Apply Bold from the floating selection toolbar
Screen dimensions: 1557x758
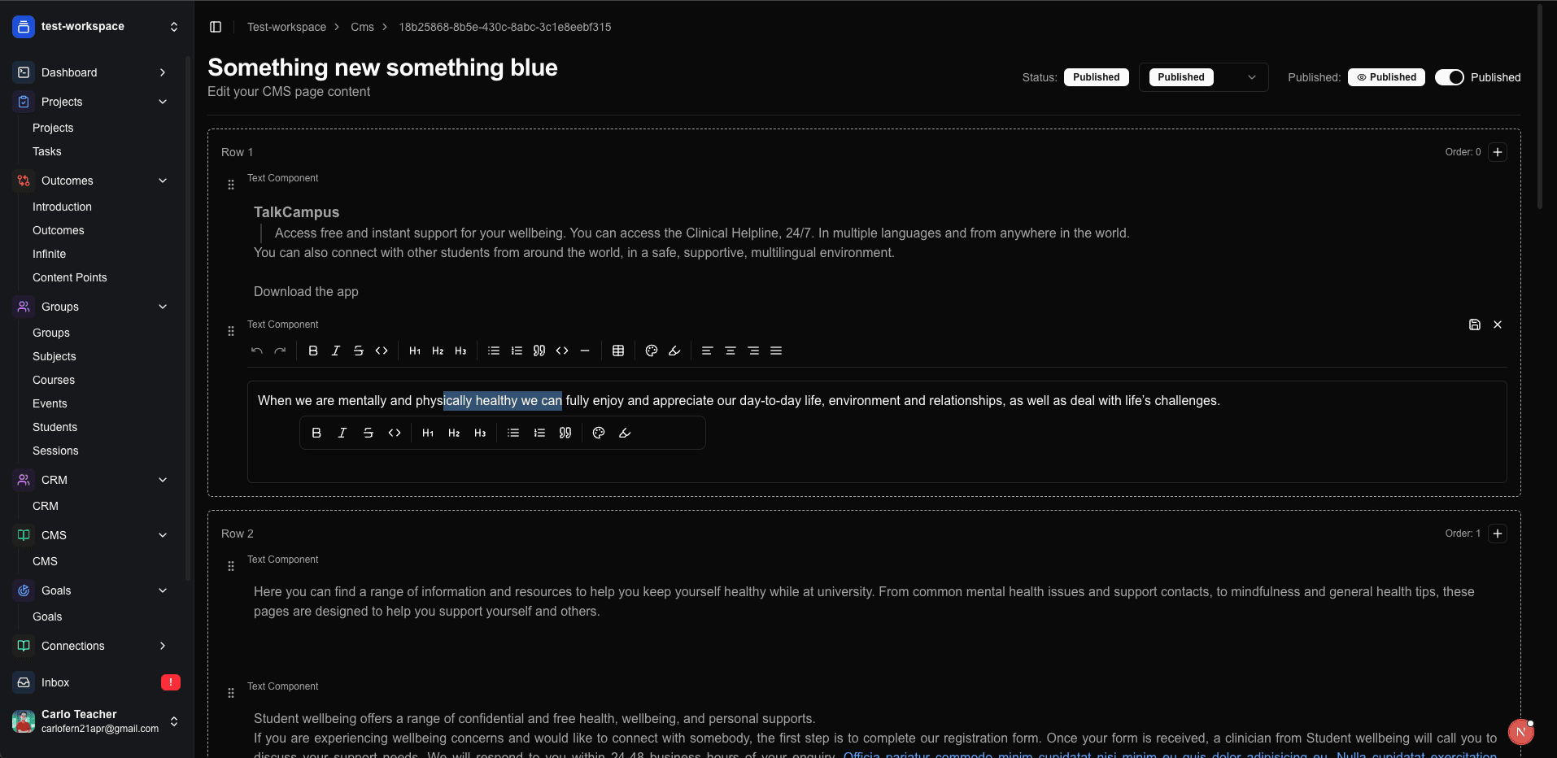click(316, 433)
